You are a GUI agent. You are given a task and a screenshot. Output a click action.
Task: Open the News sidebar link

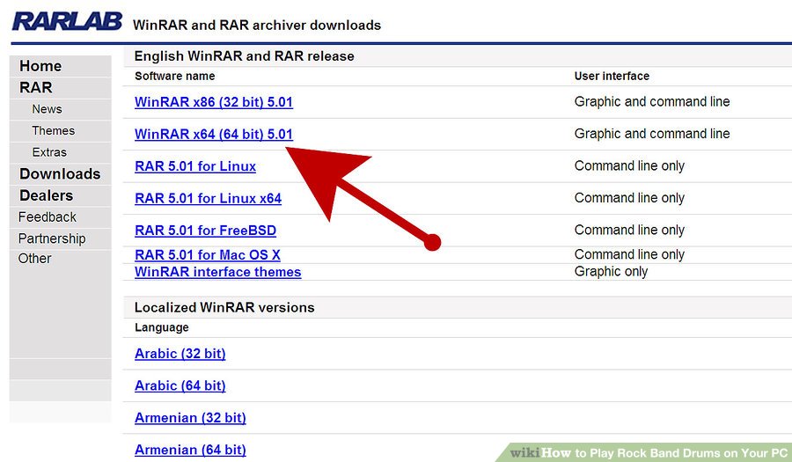pos(47,109)
